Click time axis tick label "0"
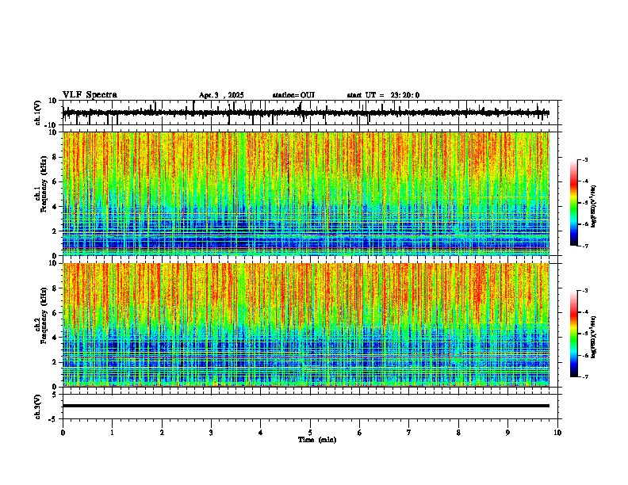Viewport: 628px width, 485px height. coord(63,433)
